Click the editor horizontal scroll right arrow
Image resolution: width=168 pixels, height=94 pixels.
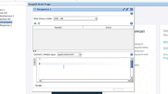[x=129, y=81]
